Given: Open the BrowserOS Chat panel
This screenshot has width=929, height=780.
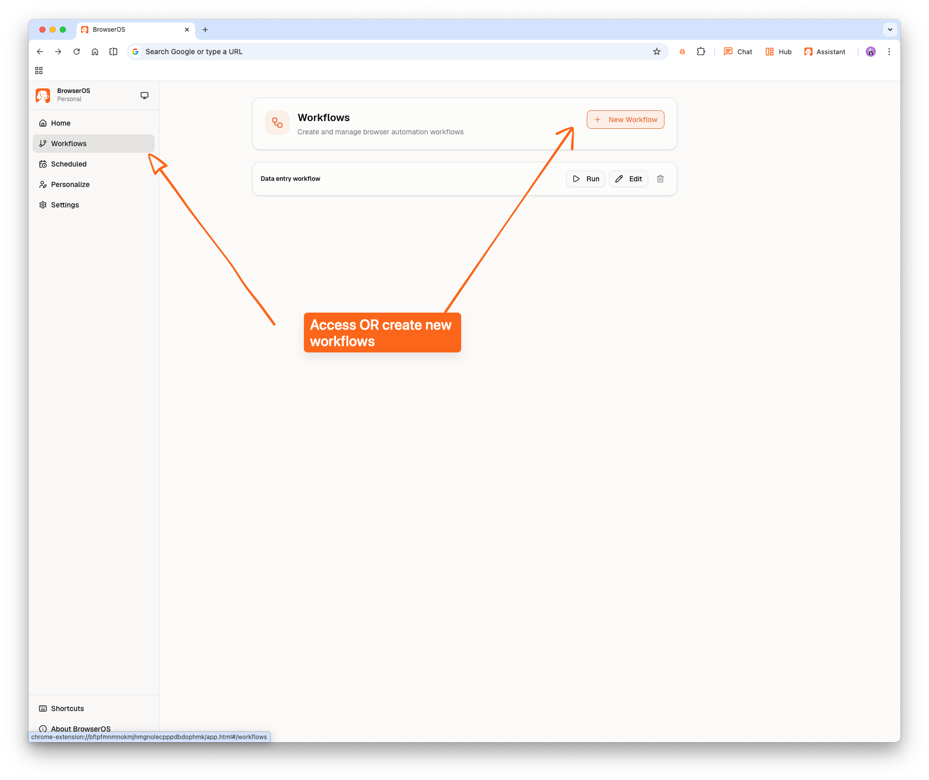Looking at the screenshot, I should (737, 52).
